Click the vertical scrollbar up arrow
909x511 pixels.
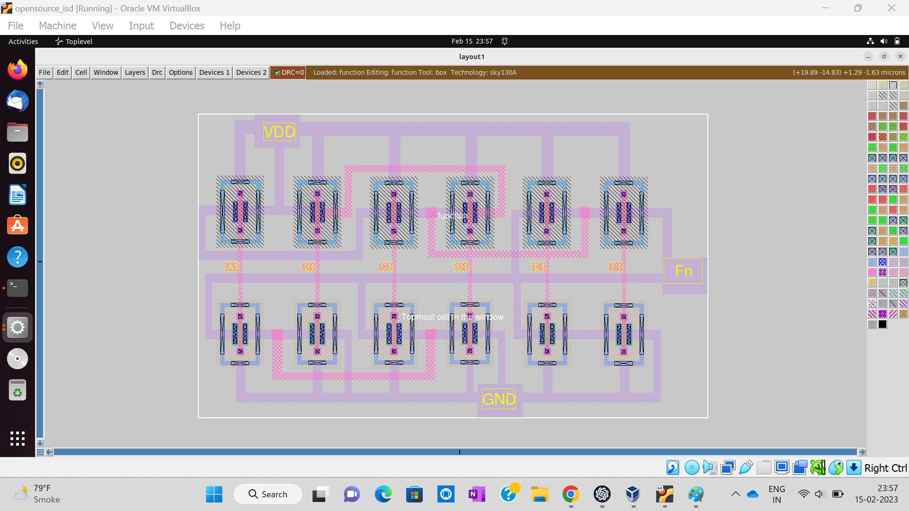[40, 84]
